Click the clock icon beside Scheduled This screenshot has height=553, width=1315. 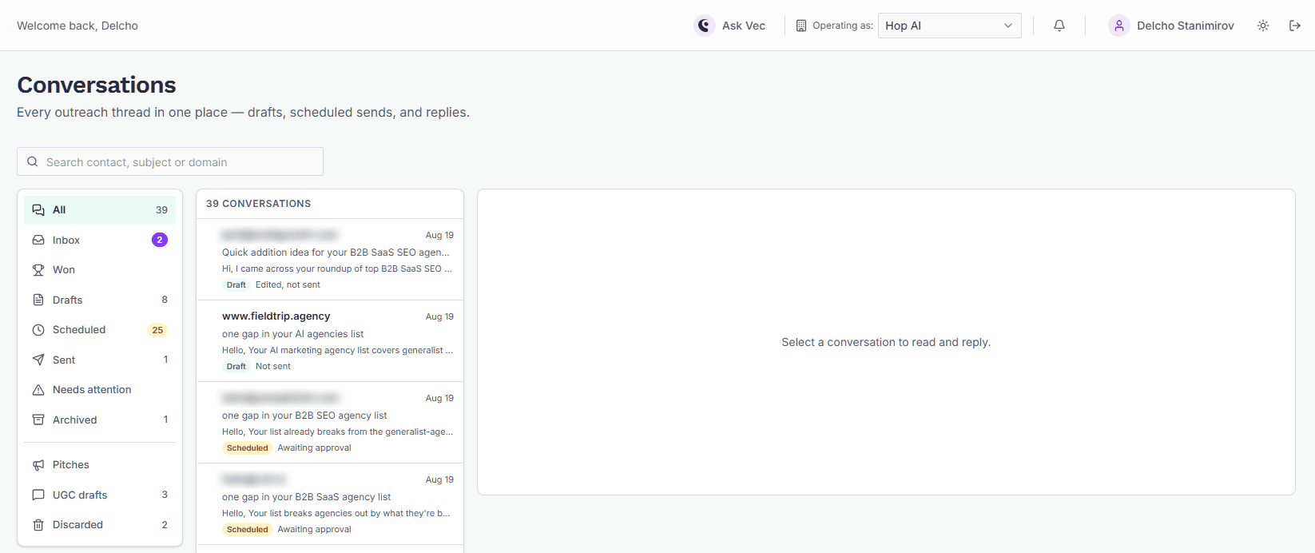coord(38,330)
